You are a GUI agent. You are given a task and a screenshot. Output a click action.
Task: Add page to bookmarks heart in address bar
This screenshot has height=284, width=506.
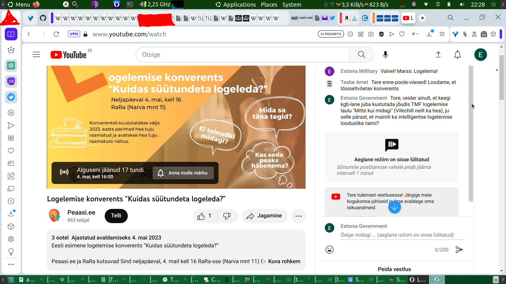[x=402, y=34]
